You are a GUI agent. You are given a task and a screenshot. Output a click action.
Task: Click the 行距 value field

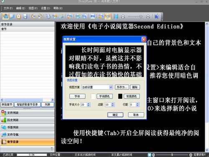tap(133, 105)
